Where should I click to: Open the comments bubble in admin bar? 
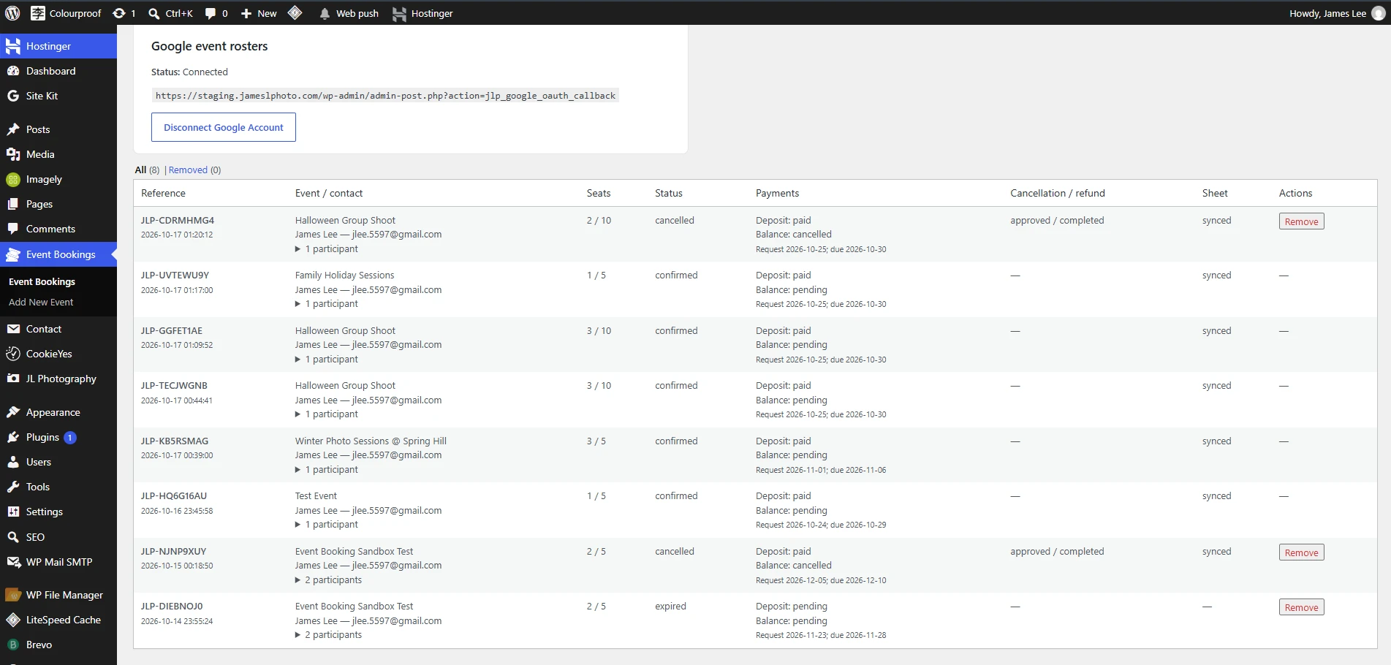point(211,13)
